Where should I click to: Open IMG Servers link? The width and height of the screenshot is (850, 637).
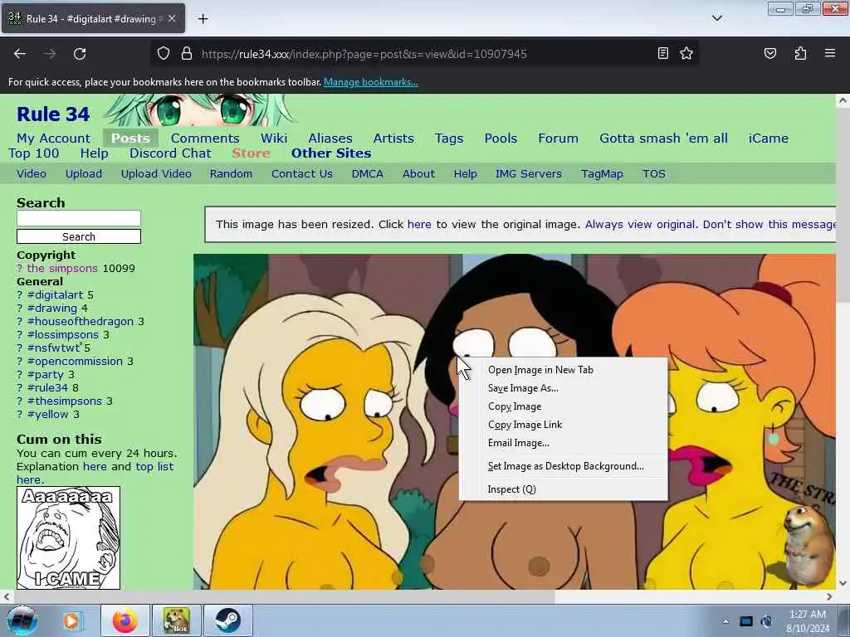click(x=528, y=174)
